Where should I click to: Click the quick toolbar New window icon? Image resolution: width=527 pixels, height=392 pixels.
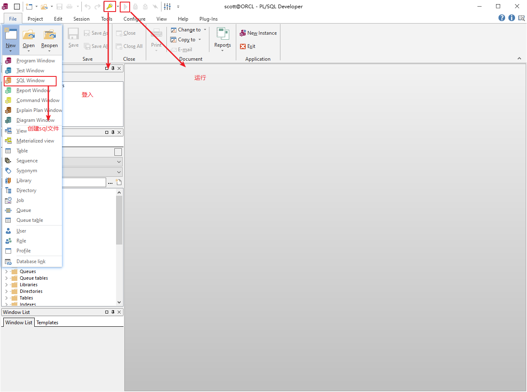click(x=29, y=7)
